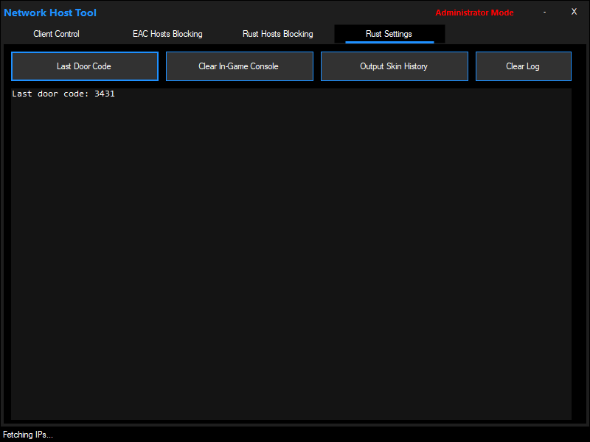The image size is (590, 442).
Task: Click the Network Host Tool title text
Action: [50, 13]
